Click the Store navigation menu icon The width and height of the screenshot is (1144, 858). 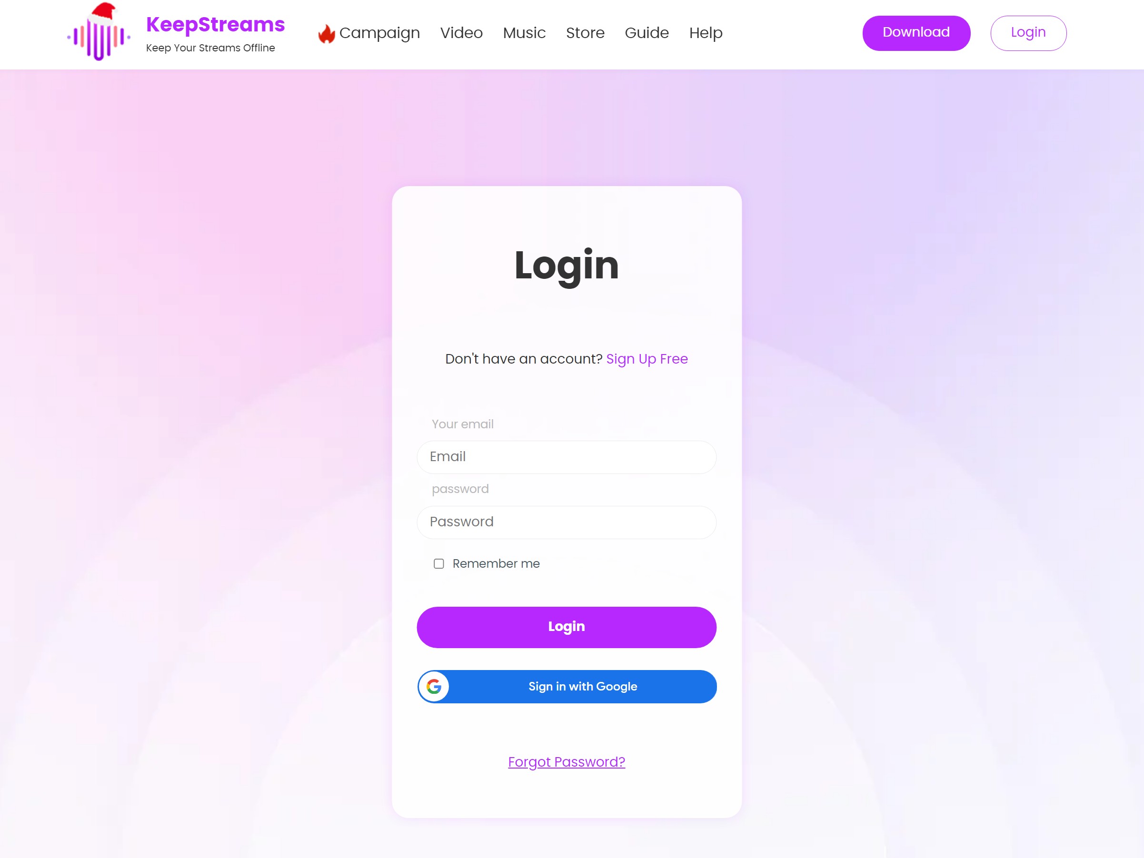coord(585,33)
